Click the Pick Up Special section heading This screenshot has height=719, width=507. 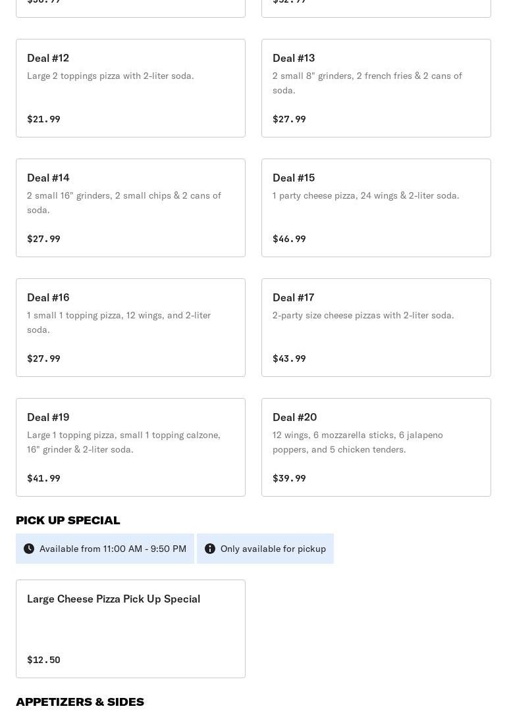click(68, 520)
